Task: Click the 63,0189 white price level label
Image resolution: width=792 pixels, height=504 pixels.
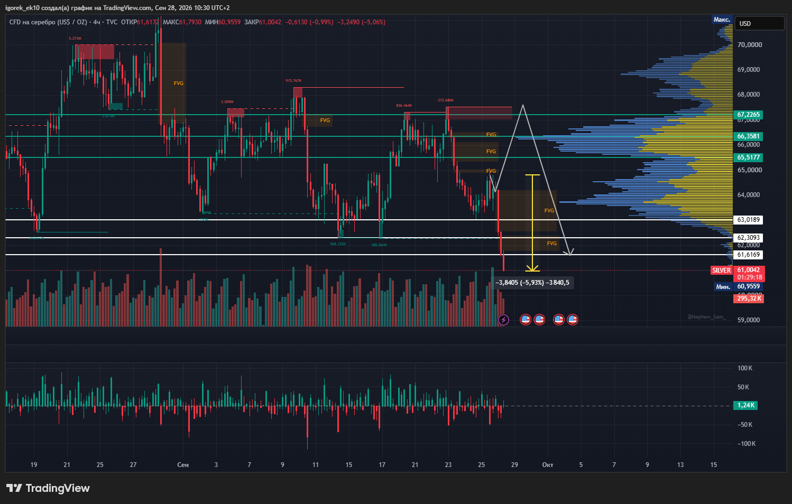Action: (749, 220)
